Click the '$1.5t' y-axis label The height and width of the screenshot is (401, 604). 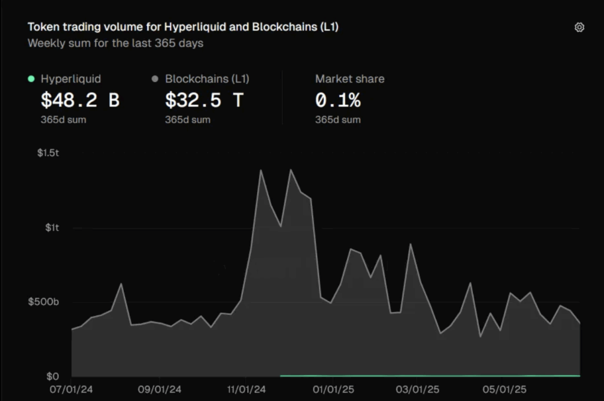click(x=48, y=153)
